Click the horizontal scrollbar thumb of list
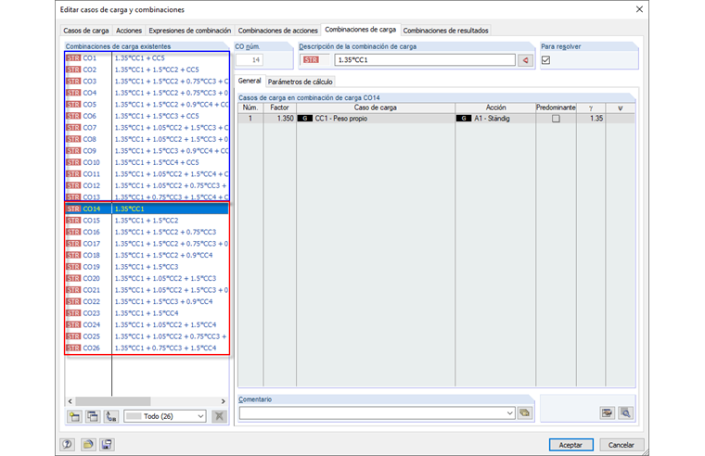705x456 pixels. point(113,401)
